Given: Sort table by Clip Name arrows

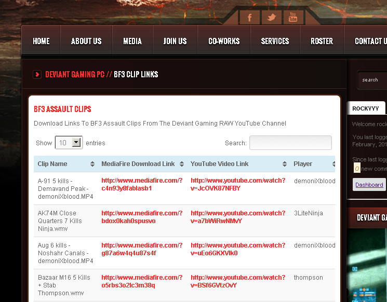Looking at the screenshot, I should point(92,164).
